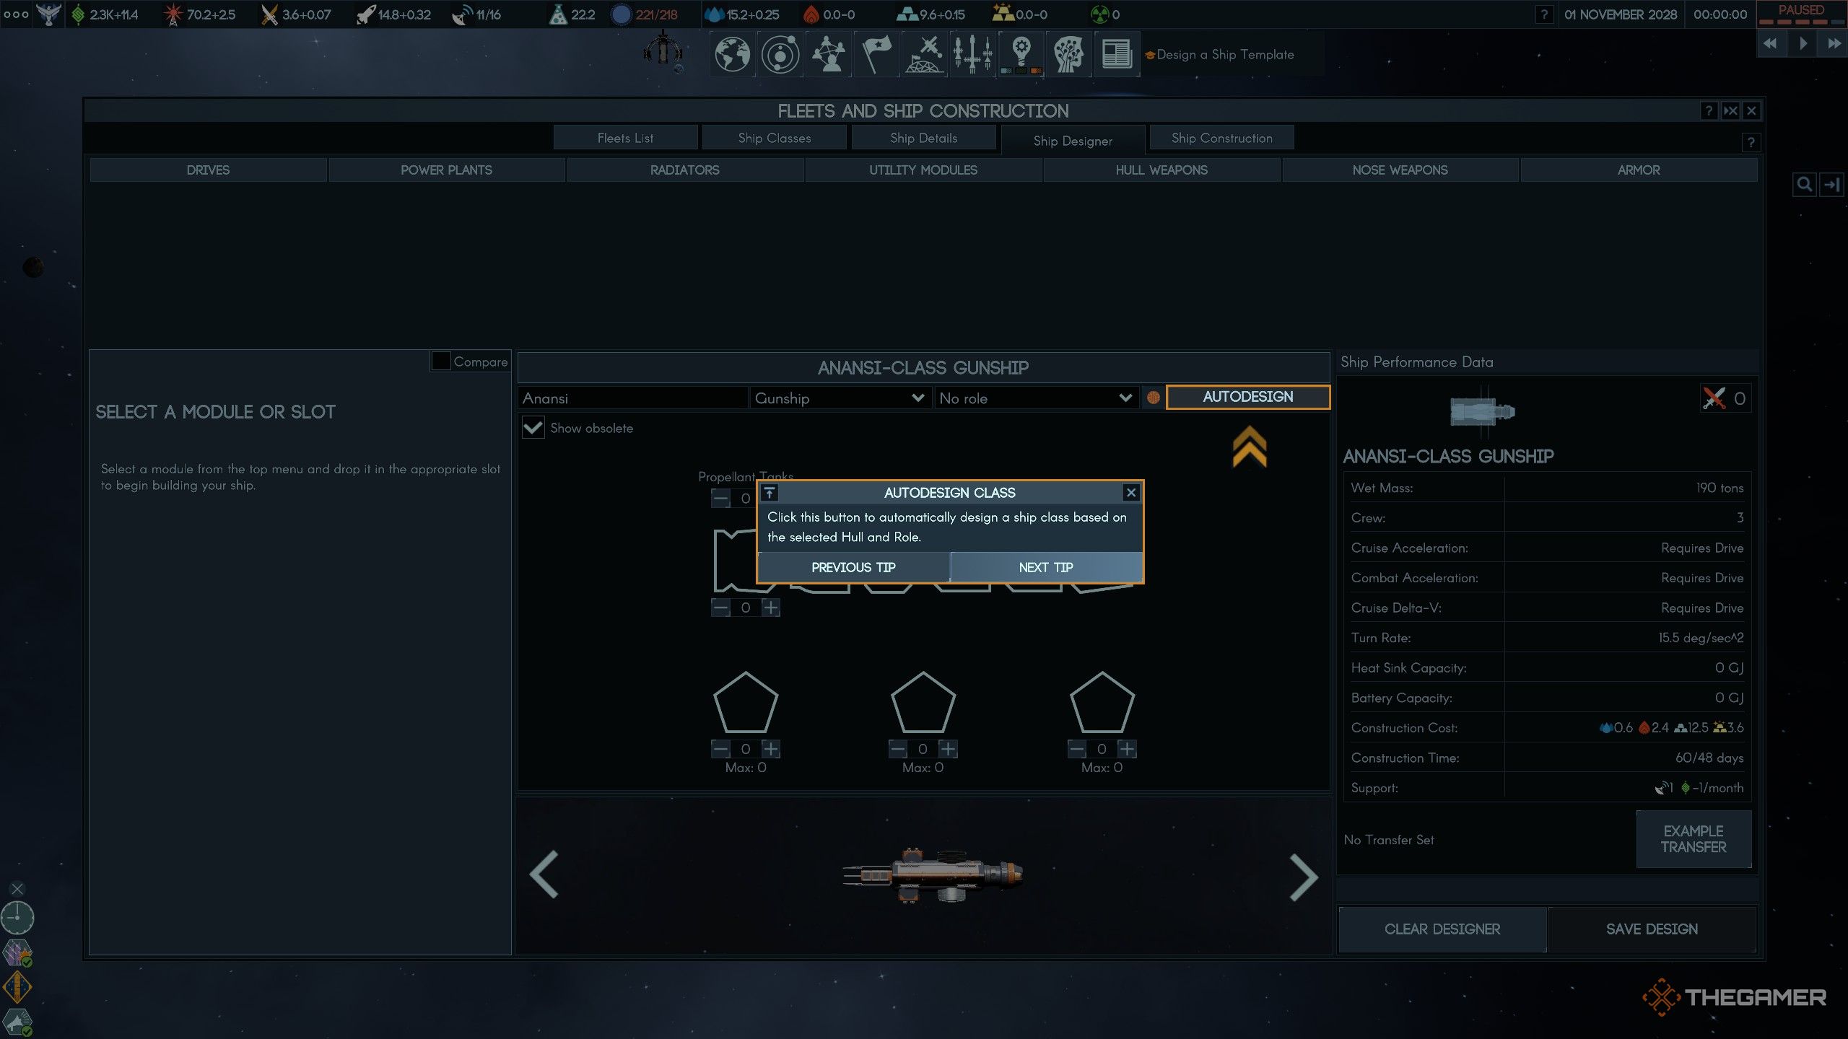This screenshot has width=1848, height=1039.
Task: Open the newspaper log icon
Action: point(1116,55)
